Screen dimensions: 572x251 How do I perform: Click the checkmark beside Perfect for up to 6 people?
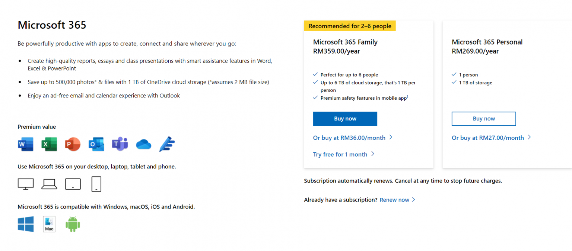point(315,74)
